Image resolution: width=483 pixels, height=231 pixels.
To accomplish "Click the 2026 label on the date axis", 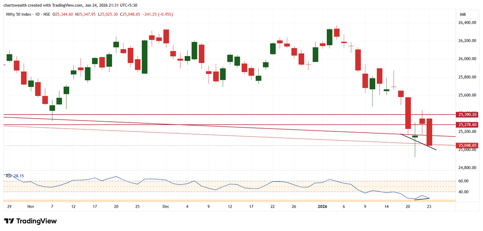I will point(322,206).
